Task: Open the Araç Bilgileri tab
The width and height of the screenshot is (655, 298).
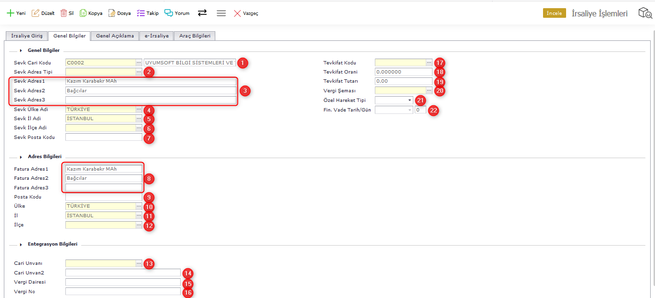Action: [195, 36]
